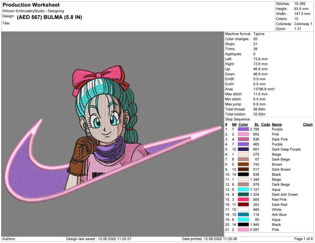This screenshot has height=243, width=315.
Task: Click the 'Color changes:' label
Action: click(x=237, y=39)
